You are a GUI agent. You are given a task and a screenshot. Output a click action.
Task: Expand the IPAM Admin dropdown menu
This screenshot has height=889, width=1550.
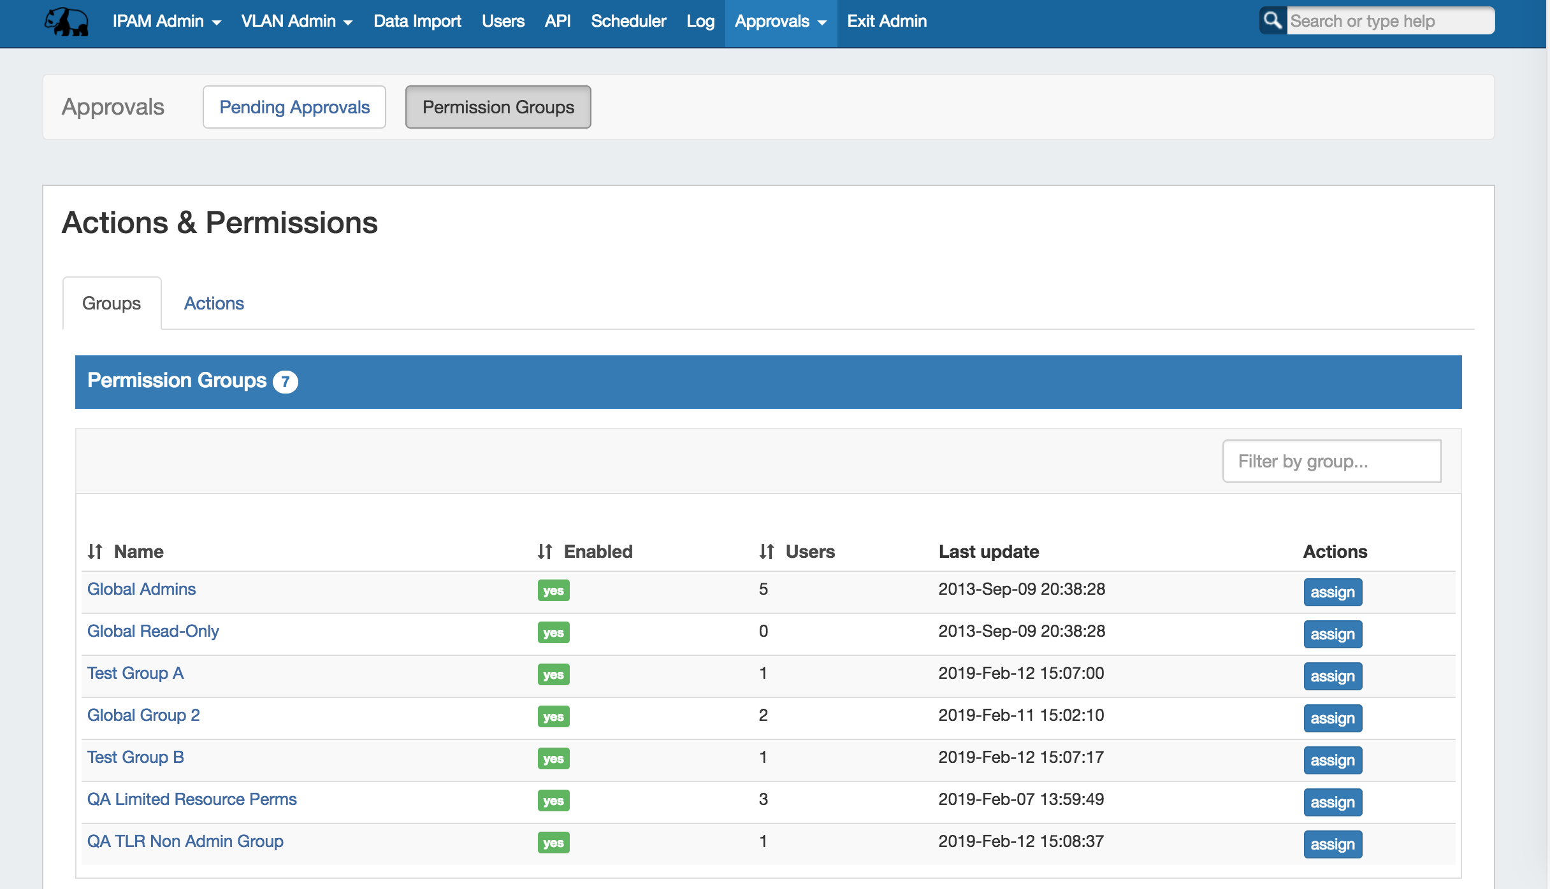click(x=167, y=22)
